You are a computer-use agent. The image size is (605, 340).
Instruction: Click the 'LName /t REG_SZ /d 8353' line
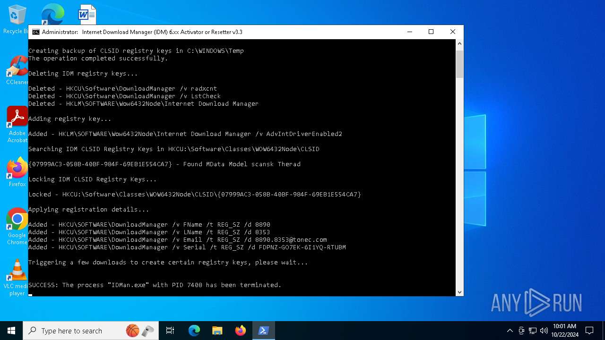(x=149, y=232)
